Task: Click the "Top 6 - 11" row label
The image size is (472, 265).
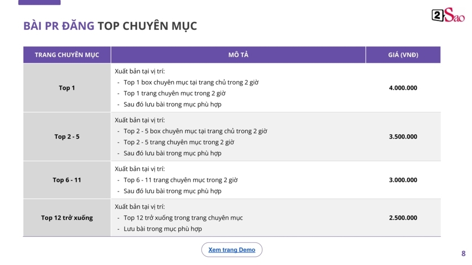Action: [67, 180]
